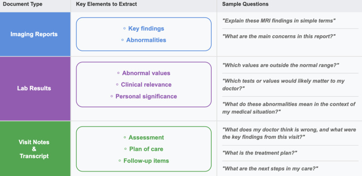
Task: Click the 'What is the treatment plan?' question
Action: [x=260, y=153]
